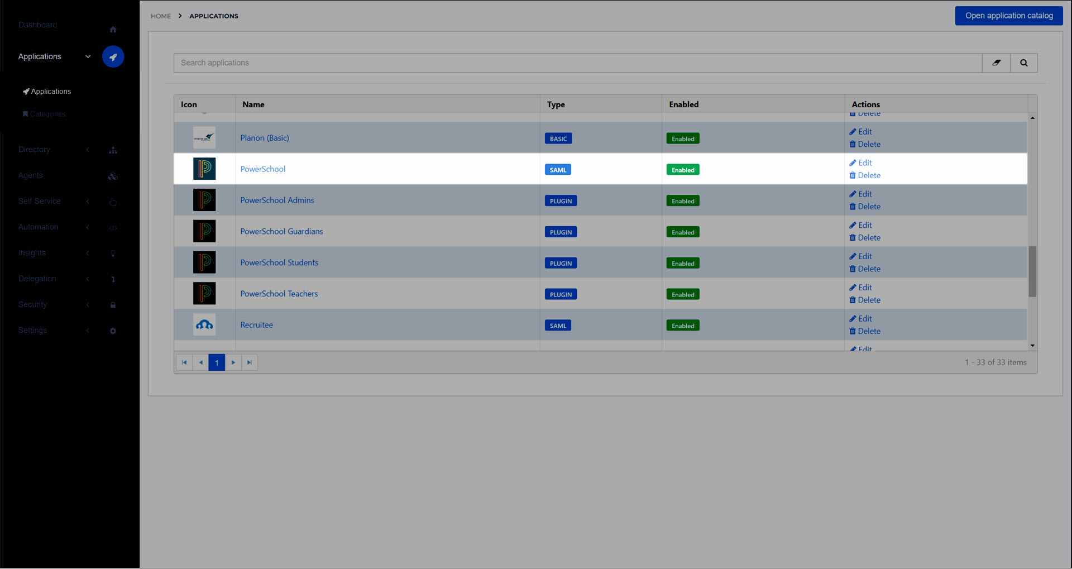
Task: Expand the Settings menu chevron
Action: tap(88, 331)
